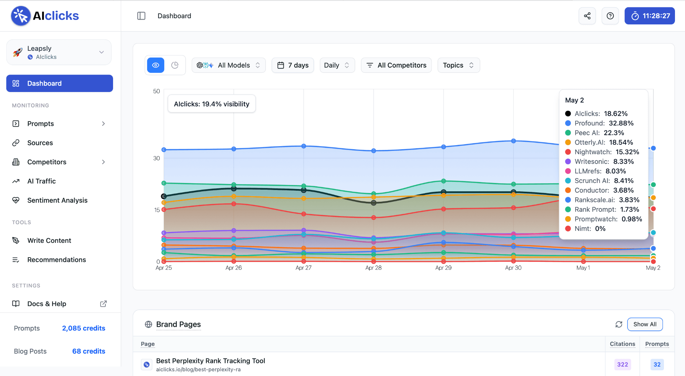Click the model logos icon in All Models
The width and height of the screenshot is (685, 376).
(205, 65)
